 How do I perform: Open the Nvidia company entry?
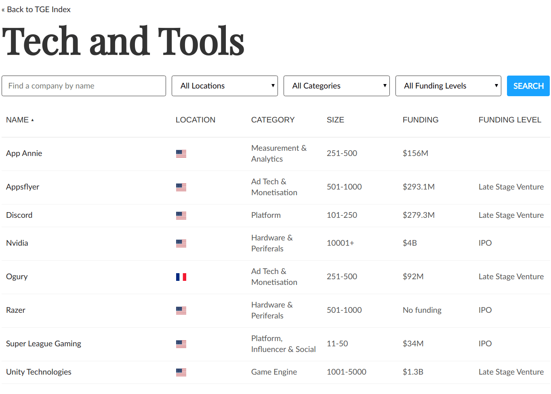pos(17,243)
